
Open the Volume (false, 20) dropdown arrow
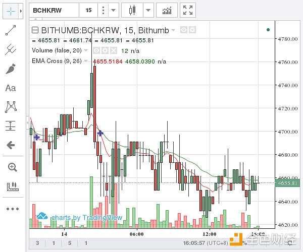pyautogui.click(x=86, y=50)
